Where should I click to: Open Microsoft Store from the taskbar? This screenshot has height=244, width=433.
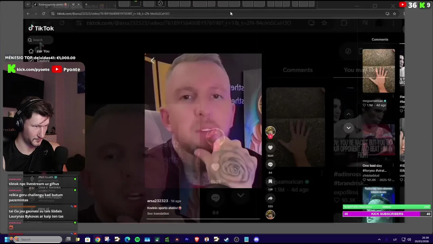coord(88,239)
